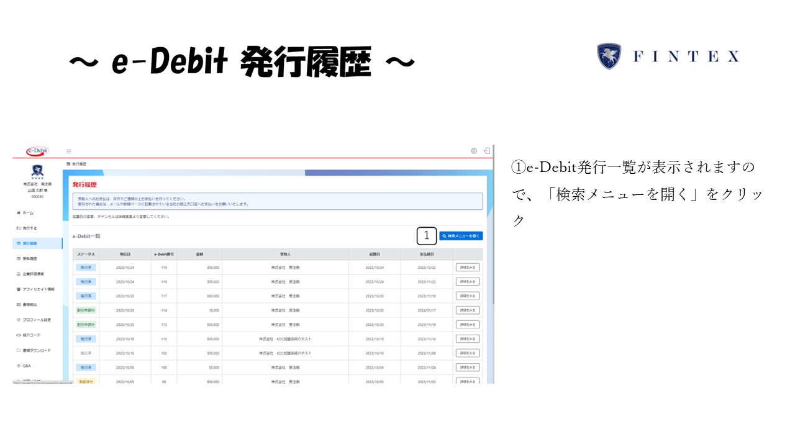The height and width of the screenshot is (447, 795).
Task: Click the 発行済 status badge for e-Debit 119
Action: click(x=86, y=268)
